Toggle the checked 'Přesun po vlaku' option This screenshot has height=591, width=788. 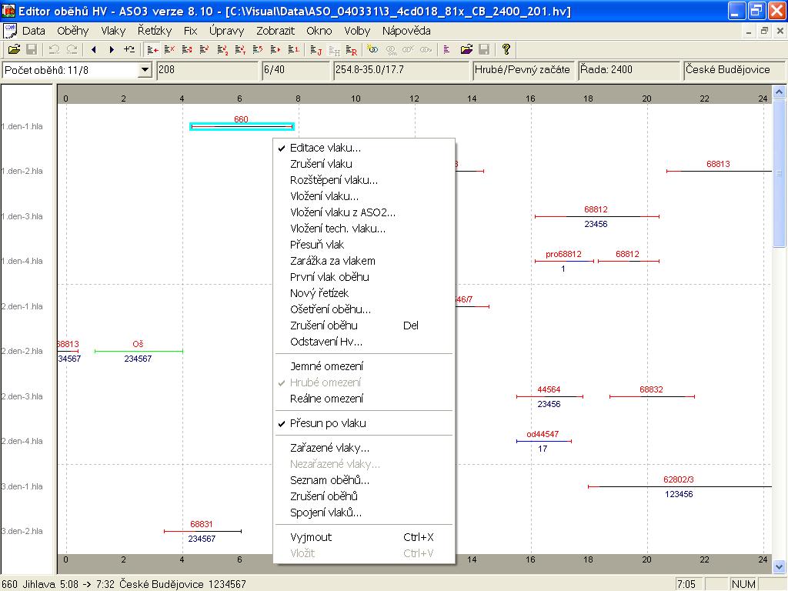click(x=364, y=423)
